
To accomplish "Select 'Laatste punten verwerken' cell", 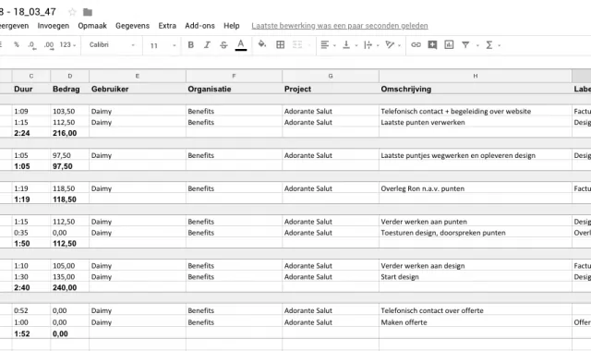I will [x=476, y=122].
